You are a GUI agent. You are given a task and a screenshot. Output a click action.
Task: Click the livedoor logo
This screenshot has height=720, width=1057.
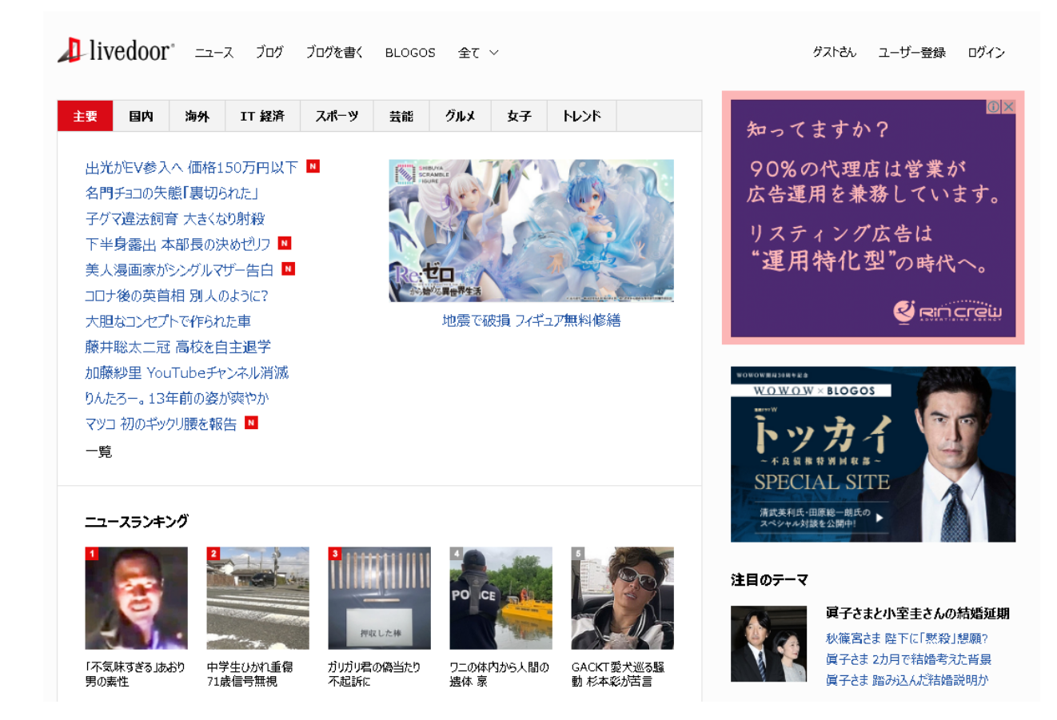(x=116, y=51)
